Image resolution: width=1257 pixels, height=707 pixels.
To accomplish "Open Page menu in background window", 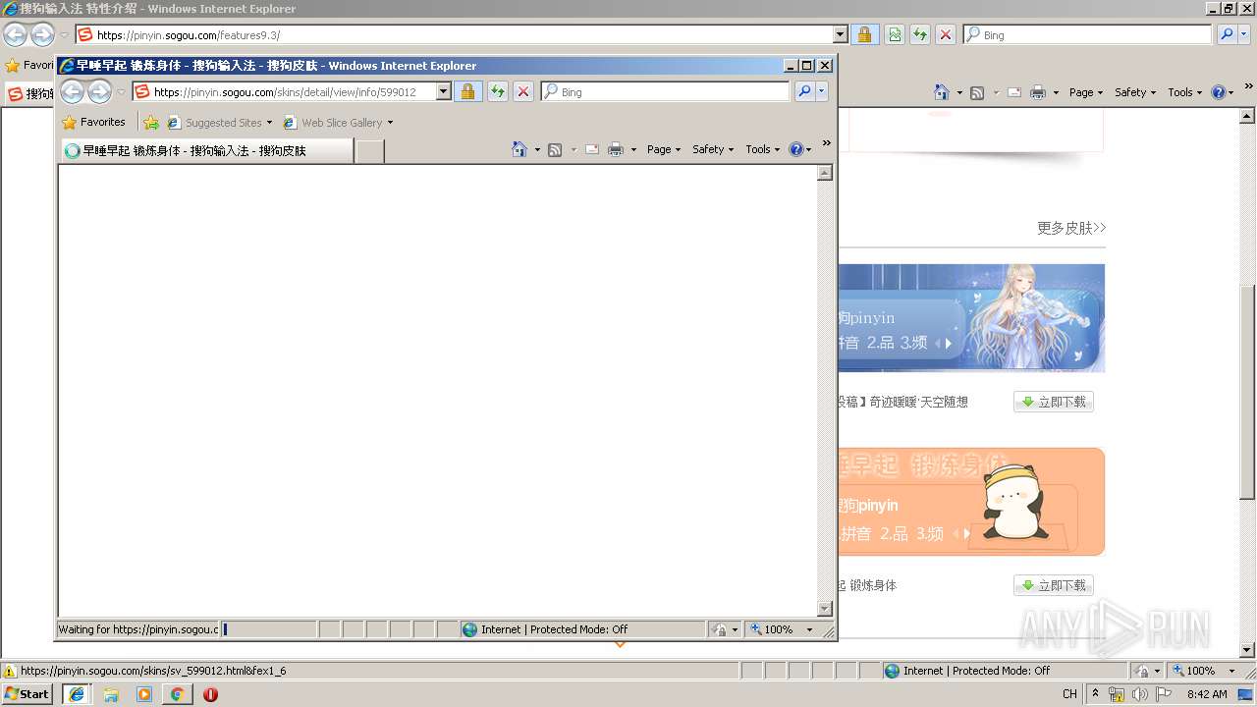I will 1086,92.
